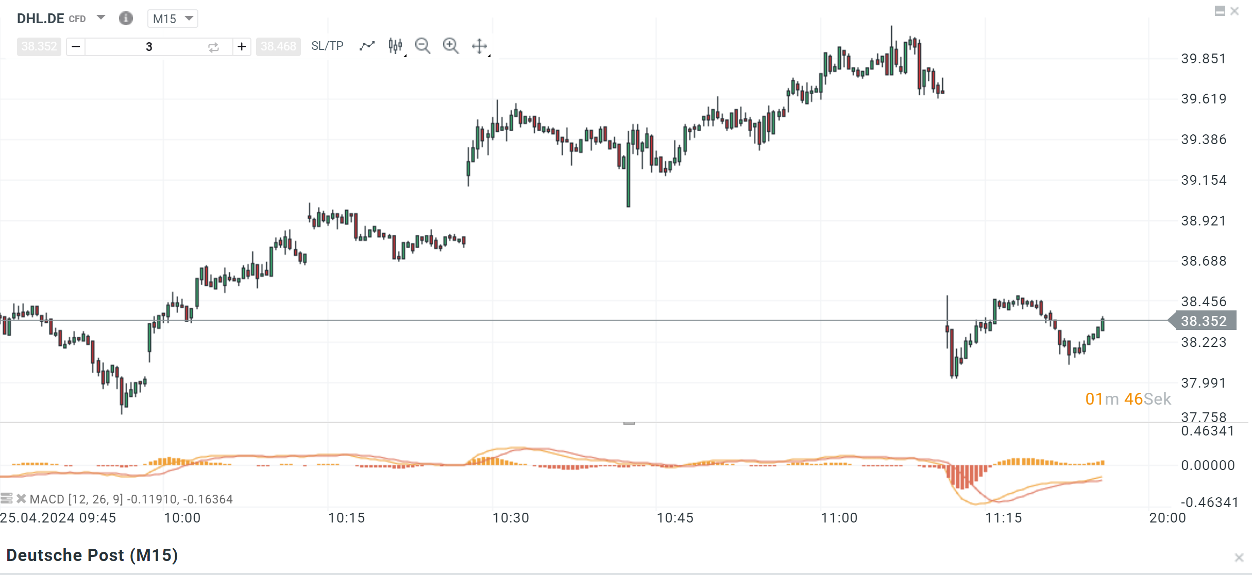The height and width of the screenshot is (575, 1252).
Task: Zoom in the chart with the plus magnifier
Action: pyautogui.click(x=450, y=46)
